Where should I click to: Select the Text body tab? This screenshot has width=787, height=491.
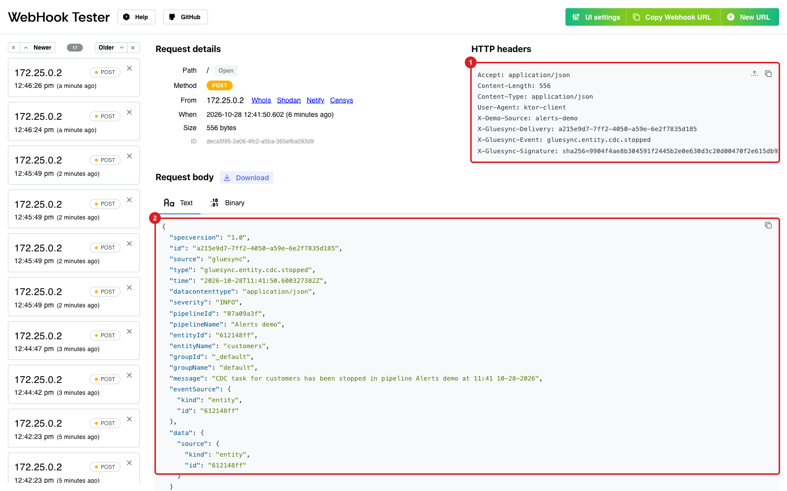(178, 203)
